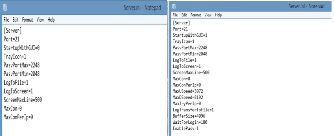Open the Edit menu in the left Notepad window
Viewport: 334px width, 136px height.
click(15, 20)
